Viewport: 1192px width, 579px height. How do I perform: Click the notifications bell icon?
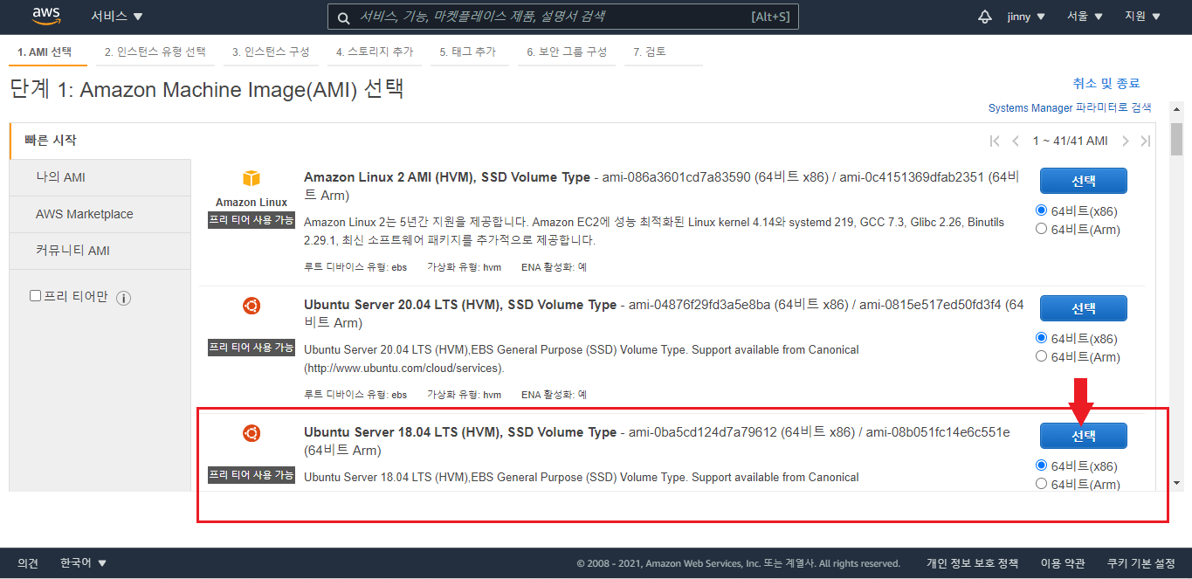tap(985, 17)
